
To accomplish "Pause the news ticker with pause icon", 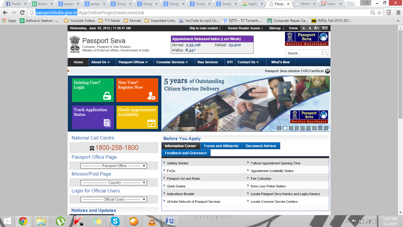I will pos(327,71).
